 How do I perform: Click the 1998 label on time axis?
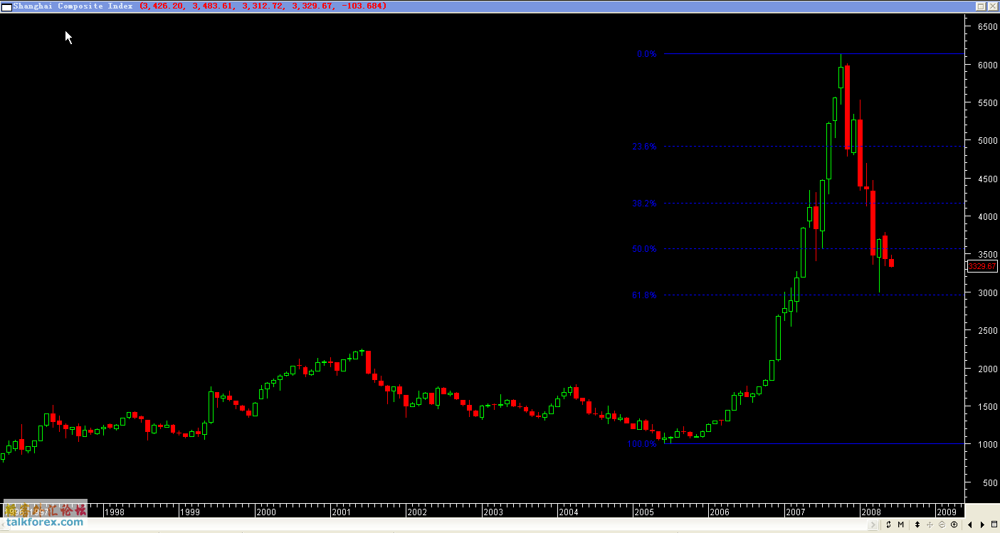115,512
